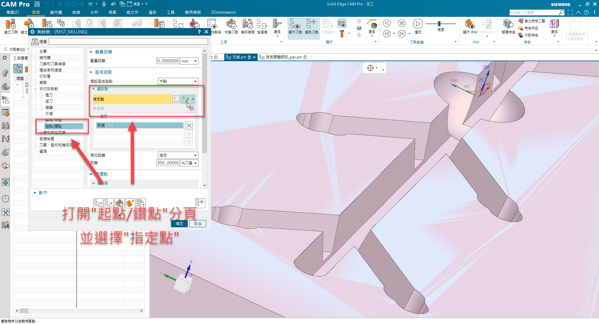Select 碰撞檢查 in the dialog tree
The image size is (599, 324).
[47, 139]
